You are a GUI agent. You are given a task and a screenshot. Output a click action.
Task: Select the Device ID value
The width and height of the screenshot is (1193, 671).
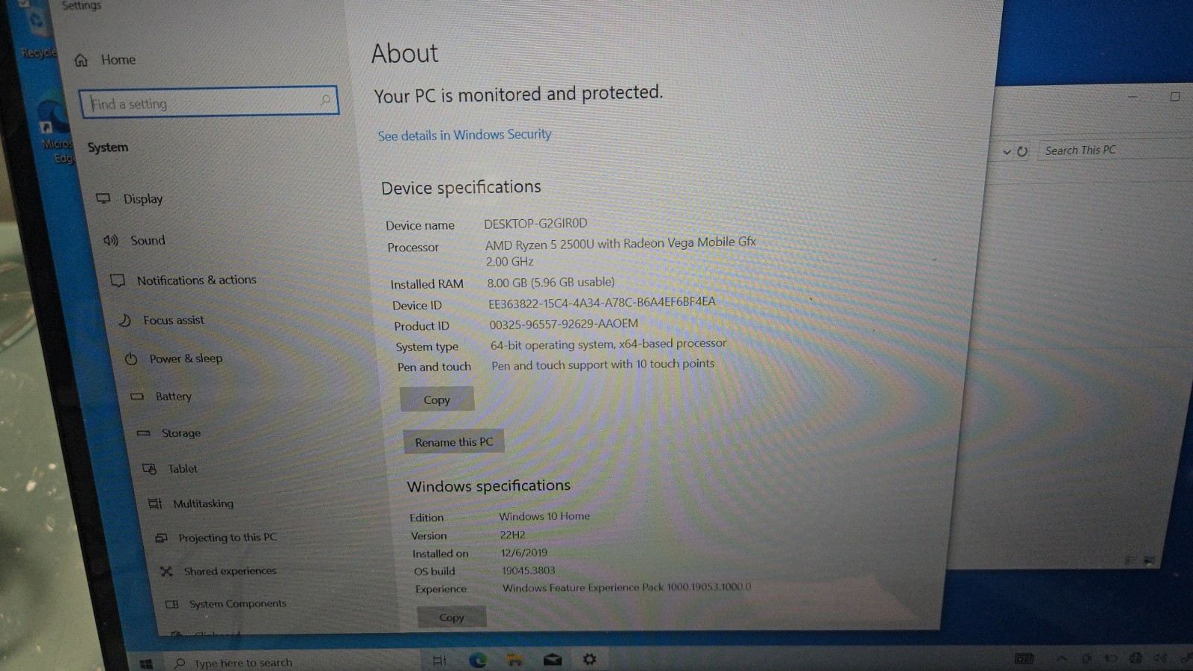click(x=602, y=302)
